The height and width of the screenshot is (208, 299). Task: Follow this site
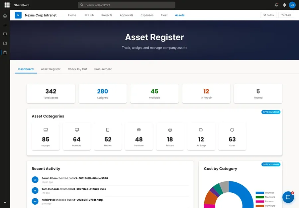pyautogui.click(x=269, y=15)
